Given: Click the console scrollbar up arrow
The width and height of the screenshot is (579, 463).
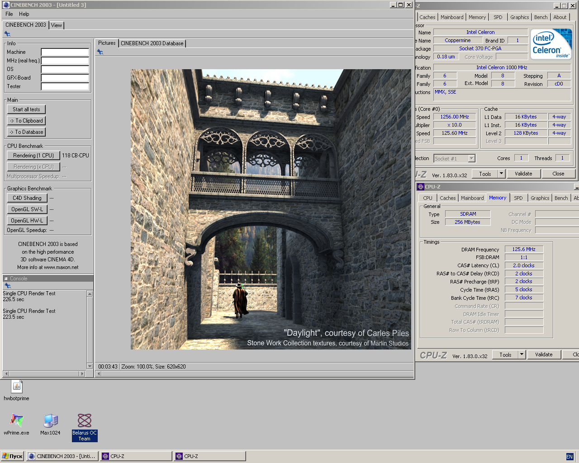Looking at the screenshot, I should click(x=90, y=294).
